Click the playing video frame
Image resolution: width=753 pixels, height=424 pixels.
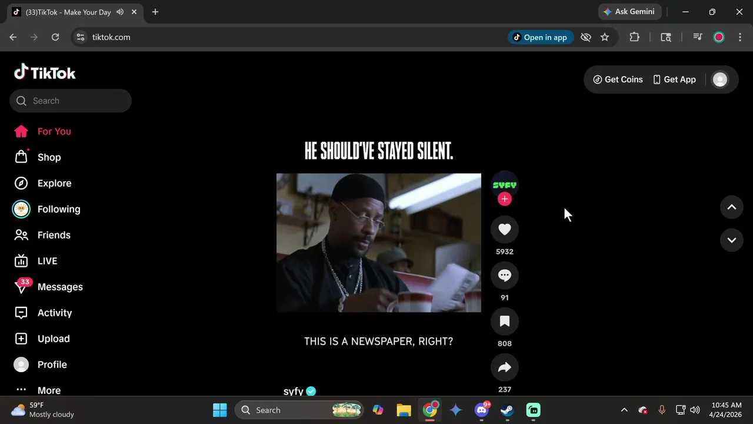pyautogui.click(x=379, y=243)
